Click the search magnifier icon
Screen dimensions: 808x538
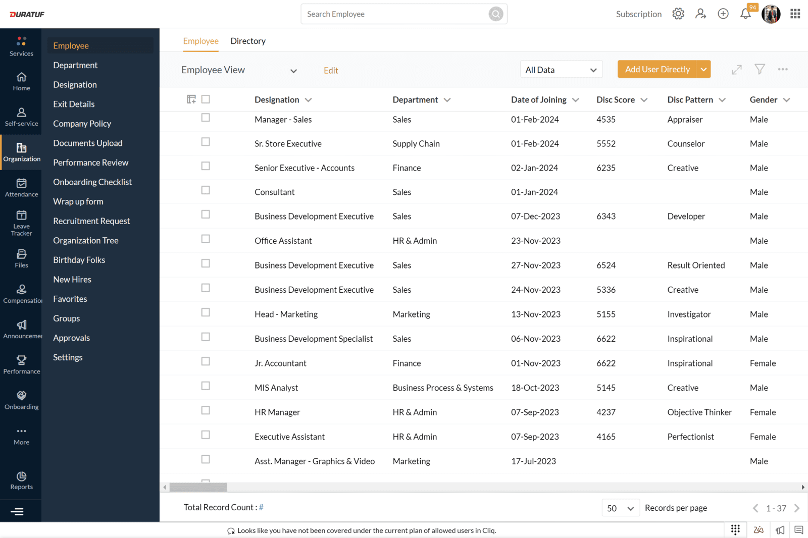tap(496, 14)
